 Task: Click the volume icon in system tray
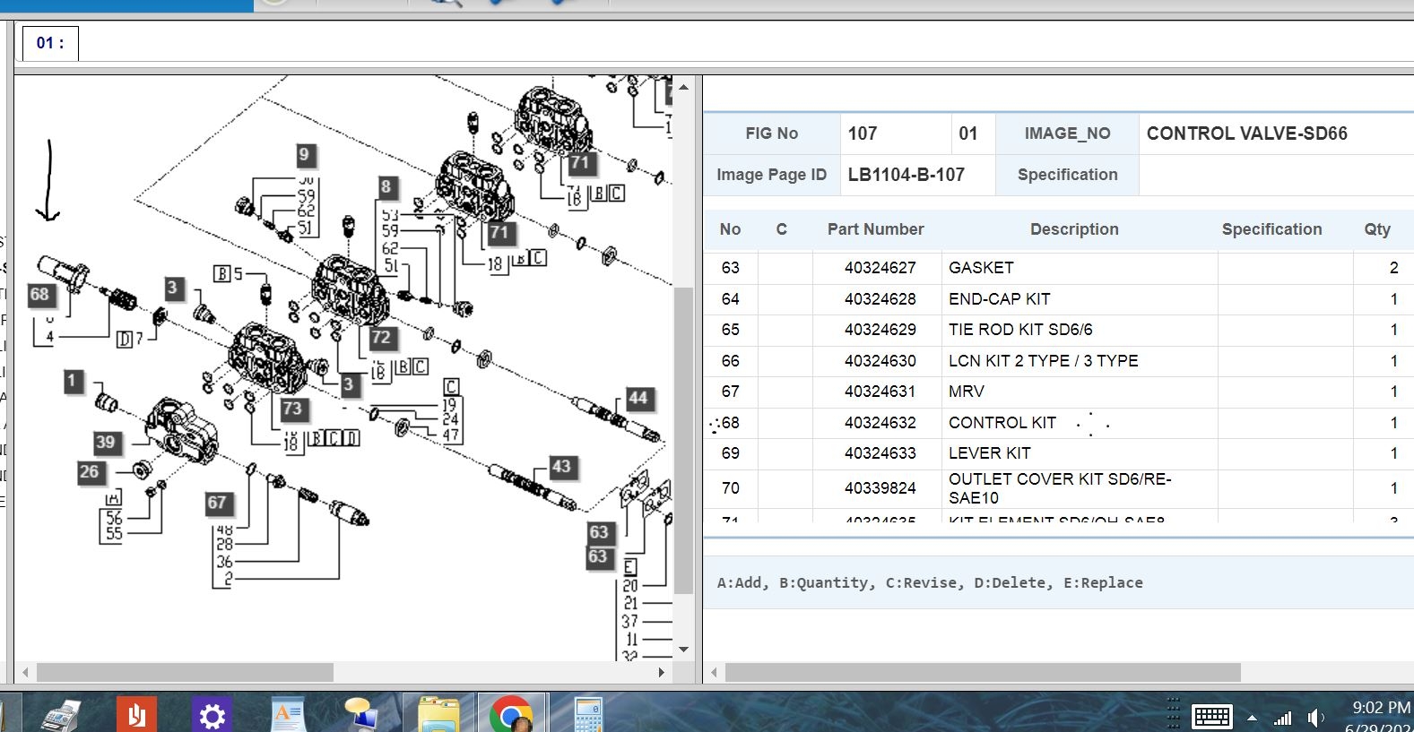[x=1315, y=718]
